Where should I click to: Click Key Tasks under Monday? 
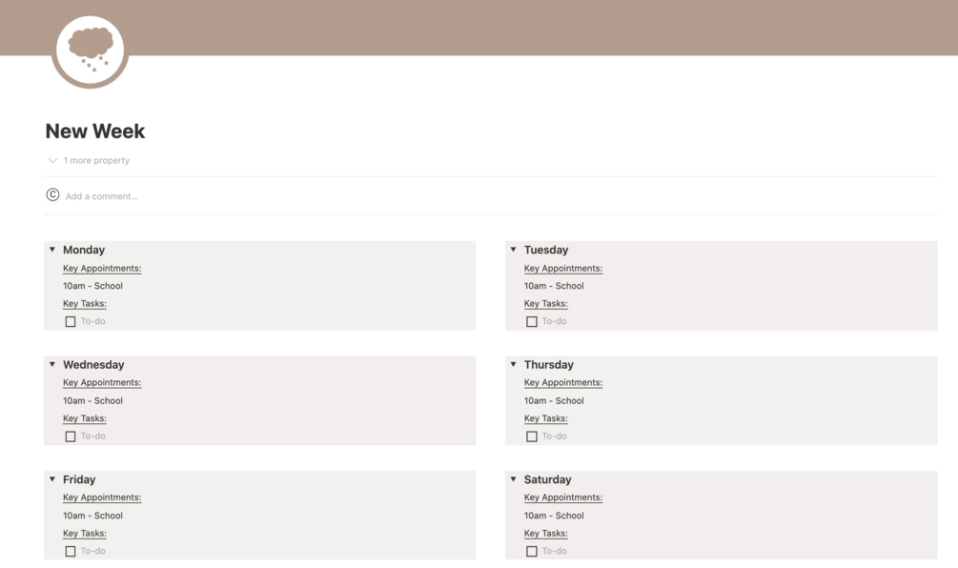coord(85,304)
